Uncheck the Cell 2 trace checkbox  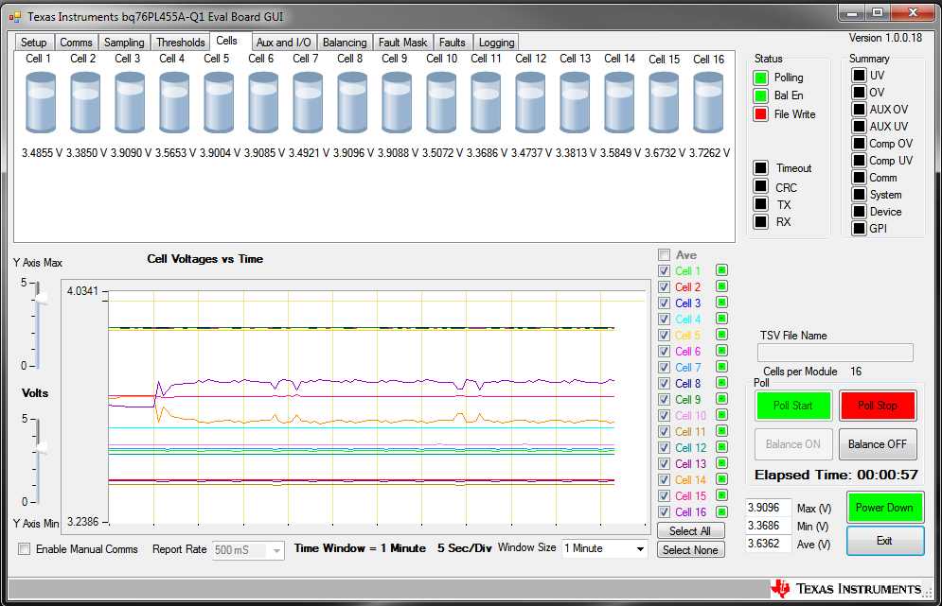coord(664,286)
